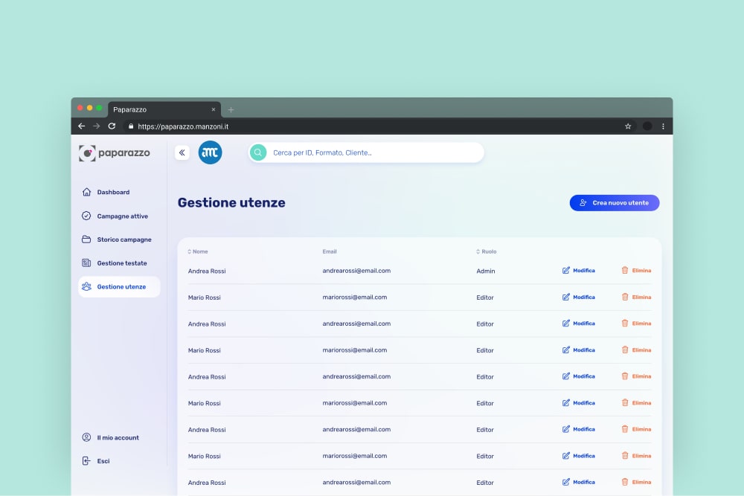Type in the Cerca per ID search field
744x496 pixels.
coord(372,152)
